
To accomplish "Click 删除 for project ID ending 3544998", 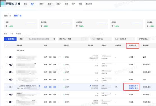I will coord(55,102).
